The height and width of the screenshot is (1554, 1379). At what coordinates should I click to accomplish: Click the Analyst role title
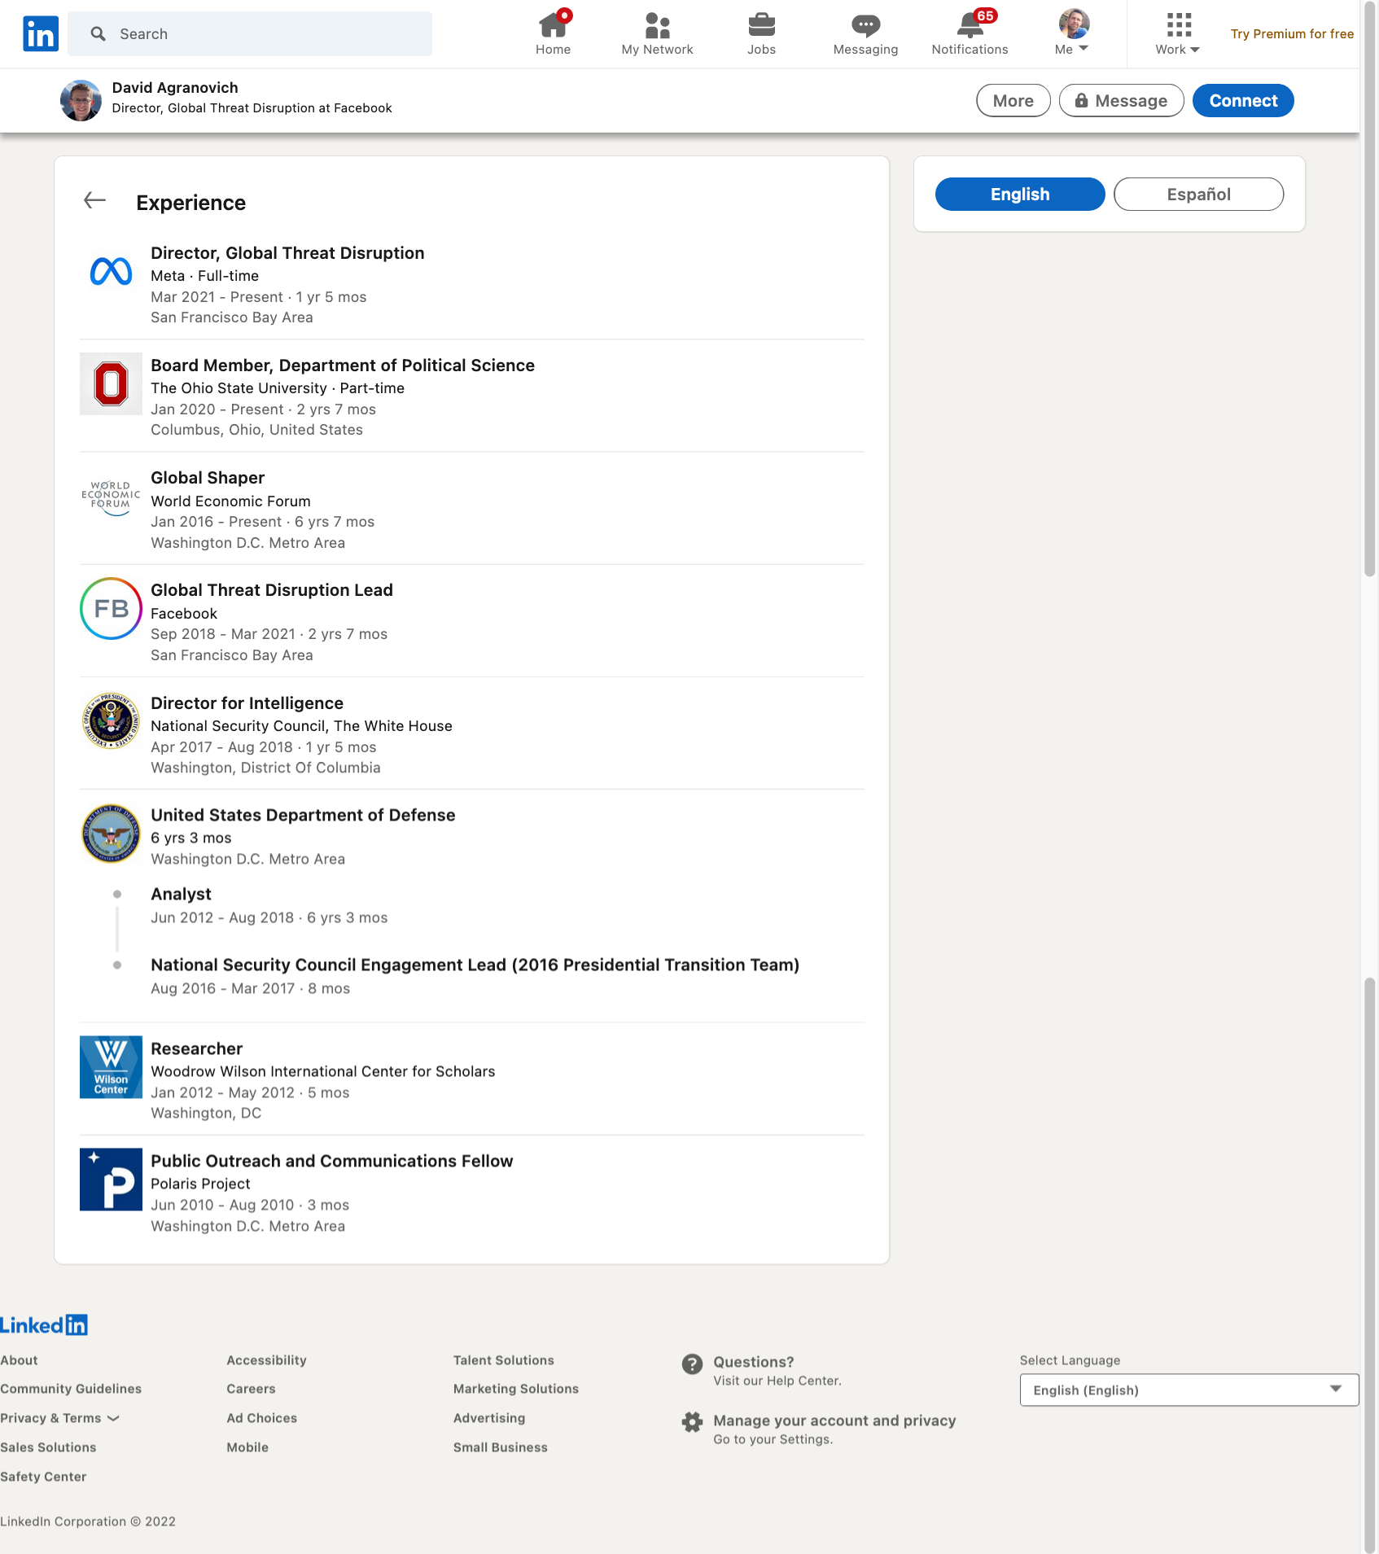tap(181, 894)
